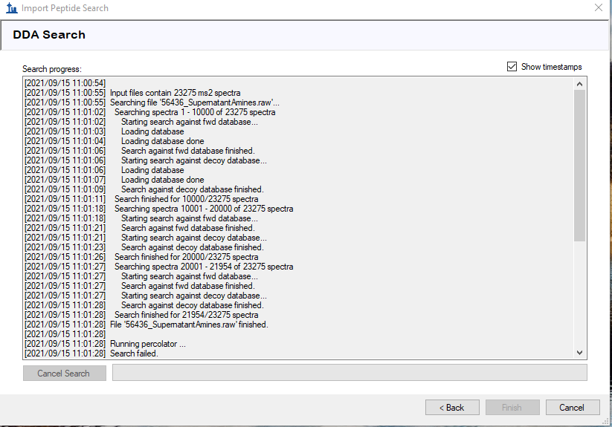The height and width of the screenshot is (427, 612).
Task: Click the 'Search progress:' label
Action: pyautogui.click(x=51, y=69)
